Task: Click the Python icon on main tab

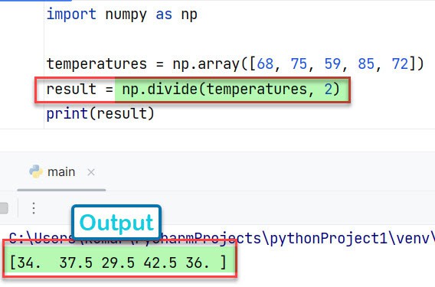Action: [36, 171]
